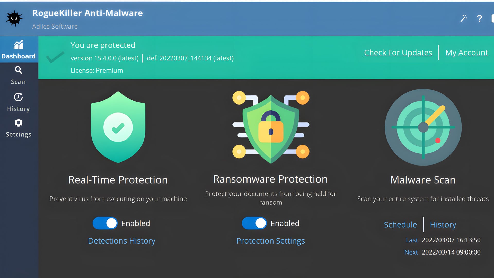Viewport: 494px width, 278px height.
Task: Click the green shield Real-Time Protection icon
Action: (x=118, y=127)
